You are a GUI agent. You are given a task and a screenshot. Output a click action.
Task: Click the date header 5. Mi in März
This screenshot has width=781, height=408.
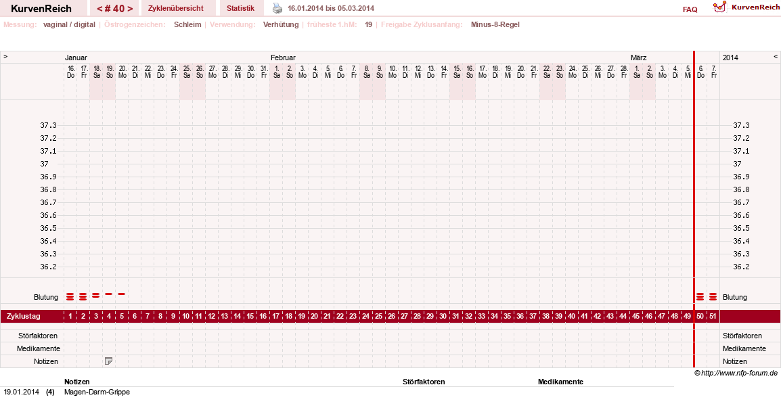pos(688,72)
